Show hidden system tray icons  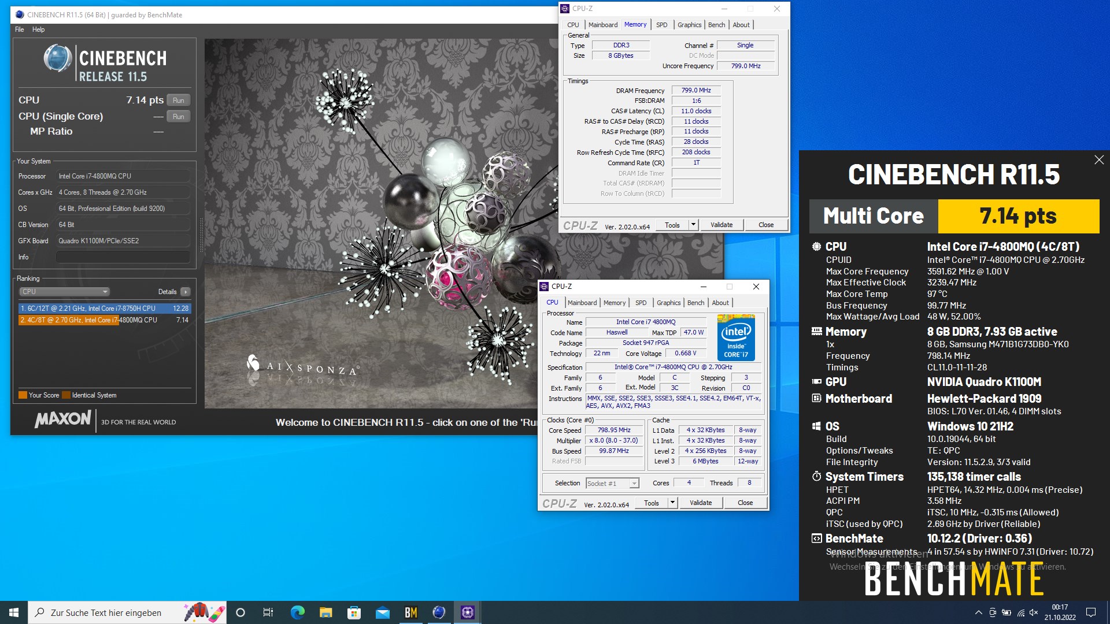coord(978,612)
